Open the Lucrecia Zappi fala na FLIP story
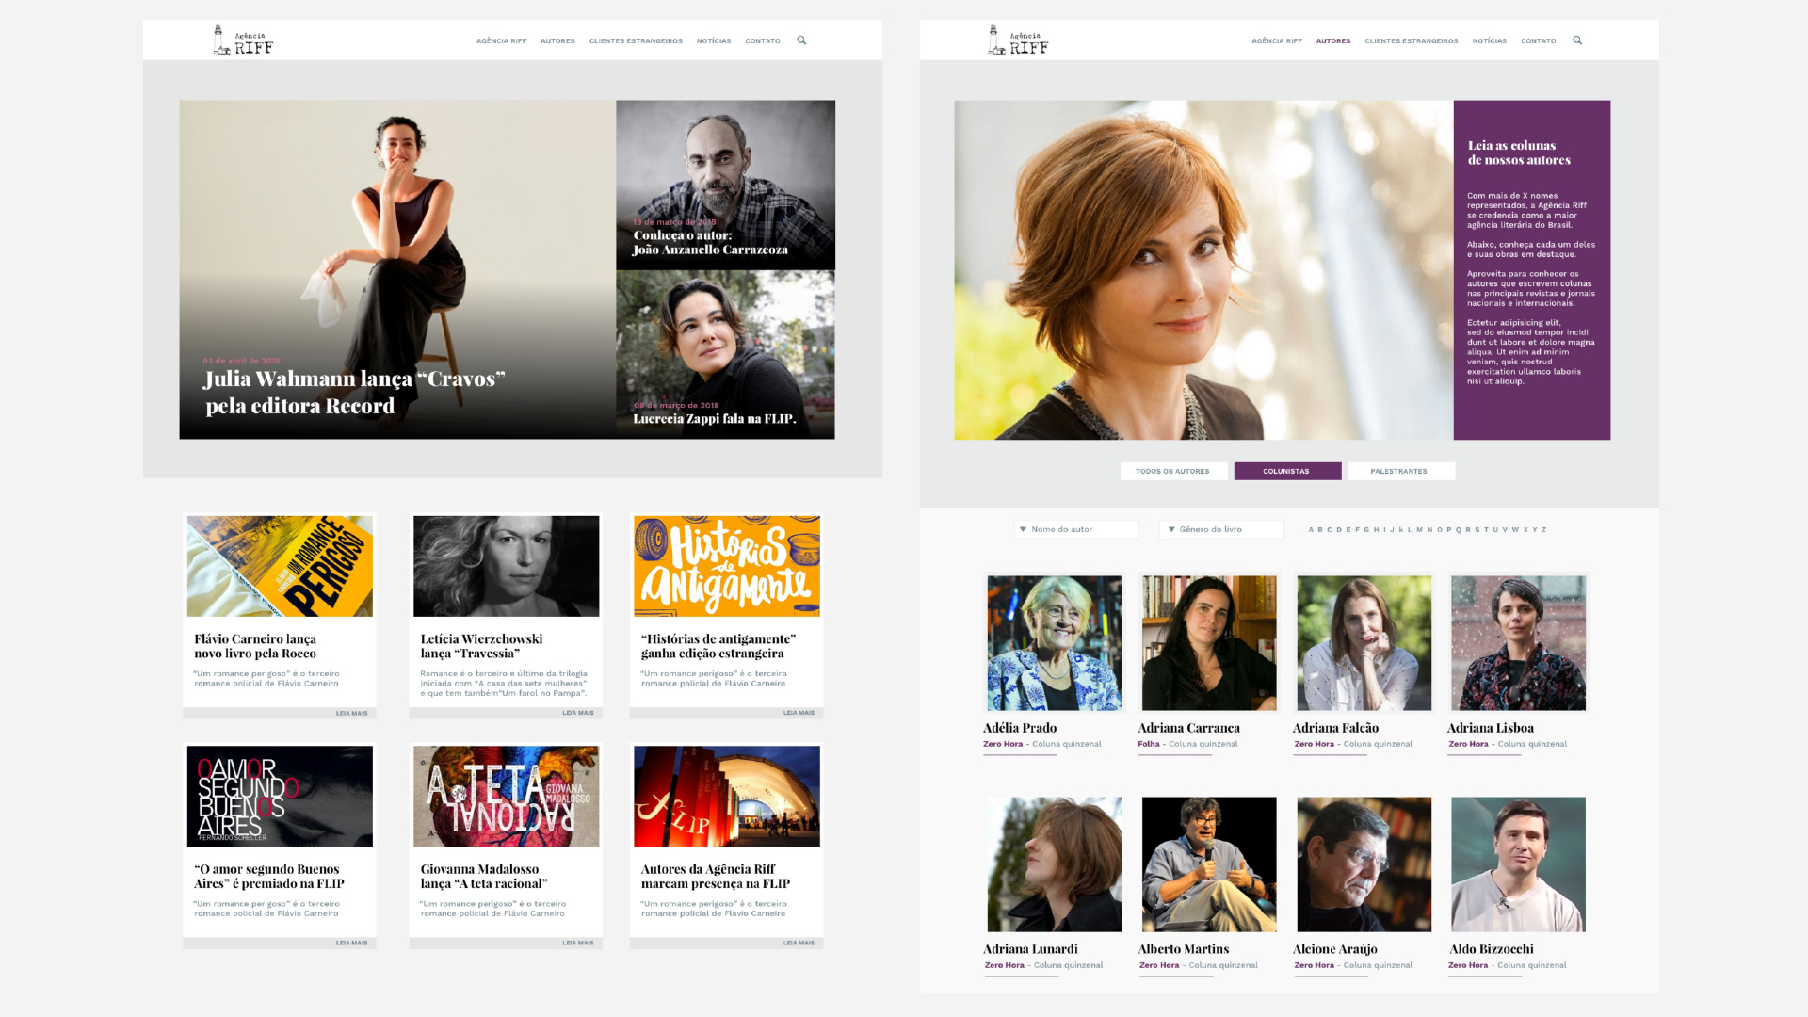Viewport: 1808px width, 1017px height. (714, 419)
